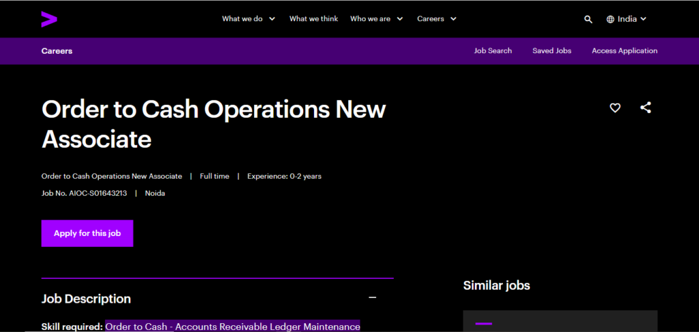Click the highlighted Order to Cash skill text
The height and width of the screenshot is (332, 699).
point(233,327)
